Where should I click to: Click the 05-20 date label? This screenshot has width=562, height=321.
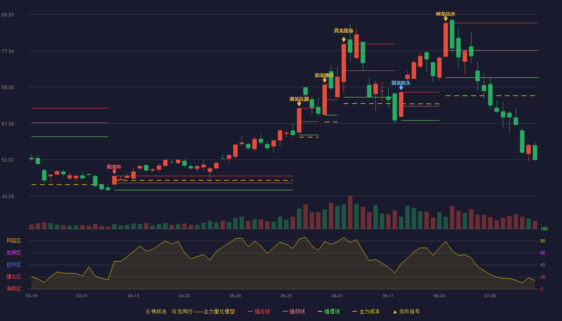pyautogui.click(x=286, y=296)
